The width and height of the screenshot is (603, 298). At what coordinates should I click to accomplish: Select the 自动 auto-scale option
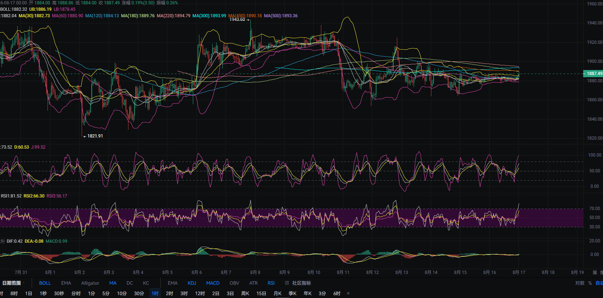(599, 283)
